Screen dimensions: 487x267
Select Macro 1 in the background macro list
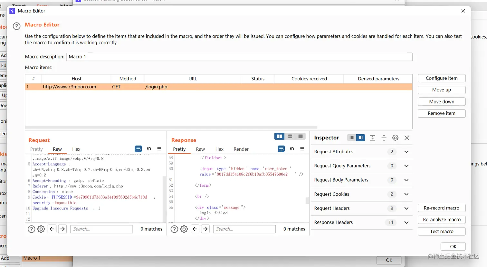47,258
